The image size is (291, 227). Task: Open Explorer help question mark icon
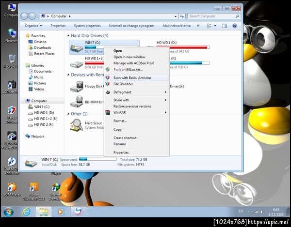click(235, 26)
